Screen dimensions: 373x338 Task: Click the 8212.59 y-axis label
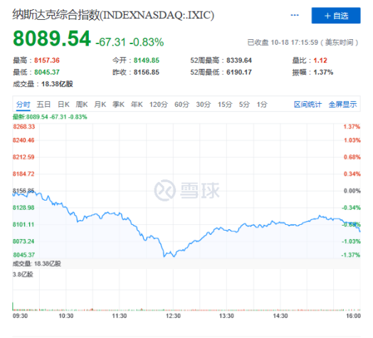pos(23,157)
